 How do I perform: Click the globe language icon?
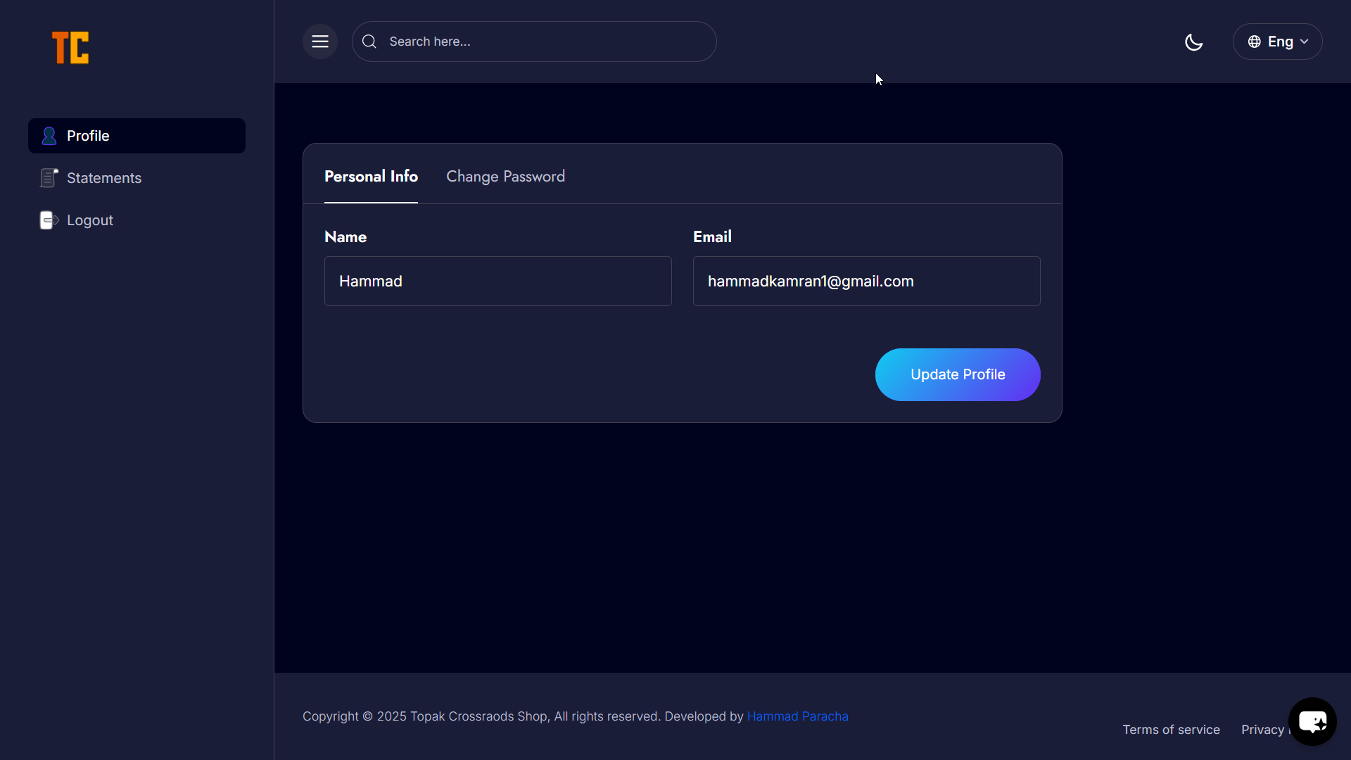(x=1255, y=42)
